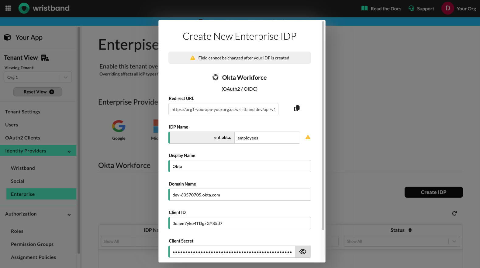Viewport: 480px width, 268px height.
Task: Go to Tenant Settings
Action: tap(22, 112)
